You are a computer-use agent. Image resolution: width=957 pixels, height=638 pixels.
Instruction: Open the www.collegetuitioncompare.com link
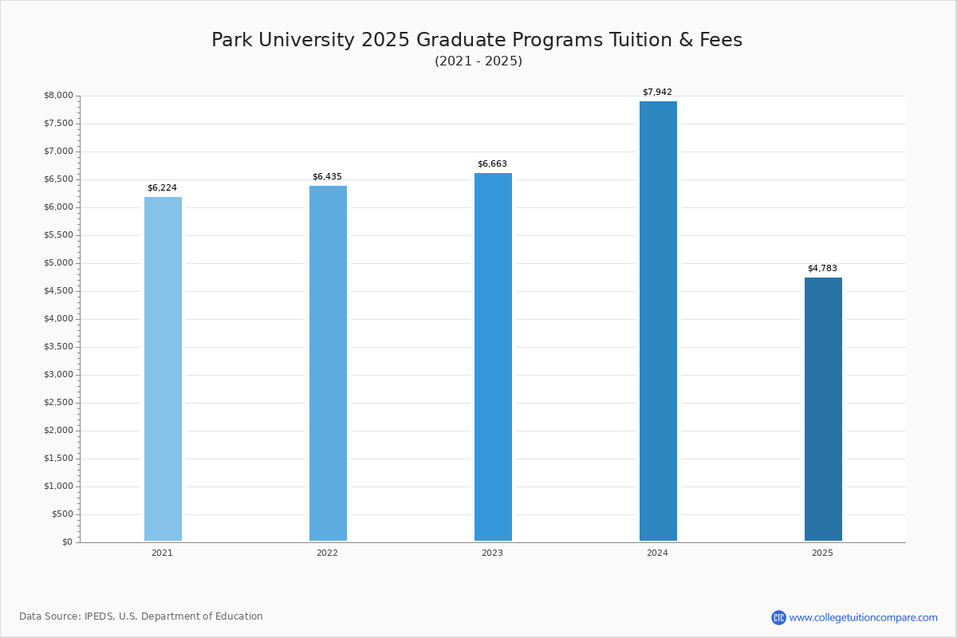point(863,617)
